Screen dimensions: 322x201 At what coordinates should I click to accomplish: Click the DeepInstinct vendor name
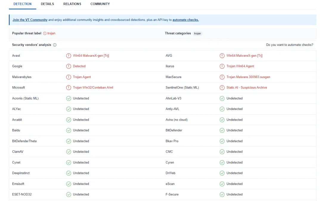[x=21, y=173]
